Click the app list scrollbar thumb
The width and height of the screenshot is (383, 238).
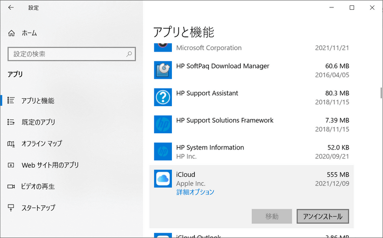coord(381,93)
